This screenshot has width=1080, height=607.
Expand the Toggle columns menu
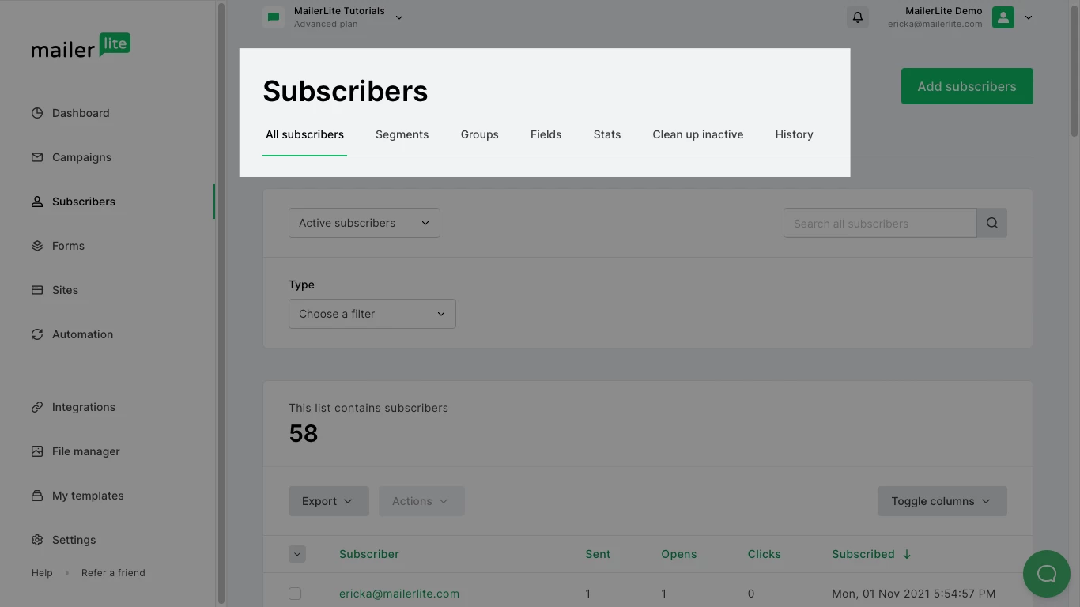[x=941, y=501]
